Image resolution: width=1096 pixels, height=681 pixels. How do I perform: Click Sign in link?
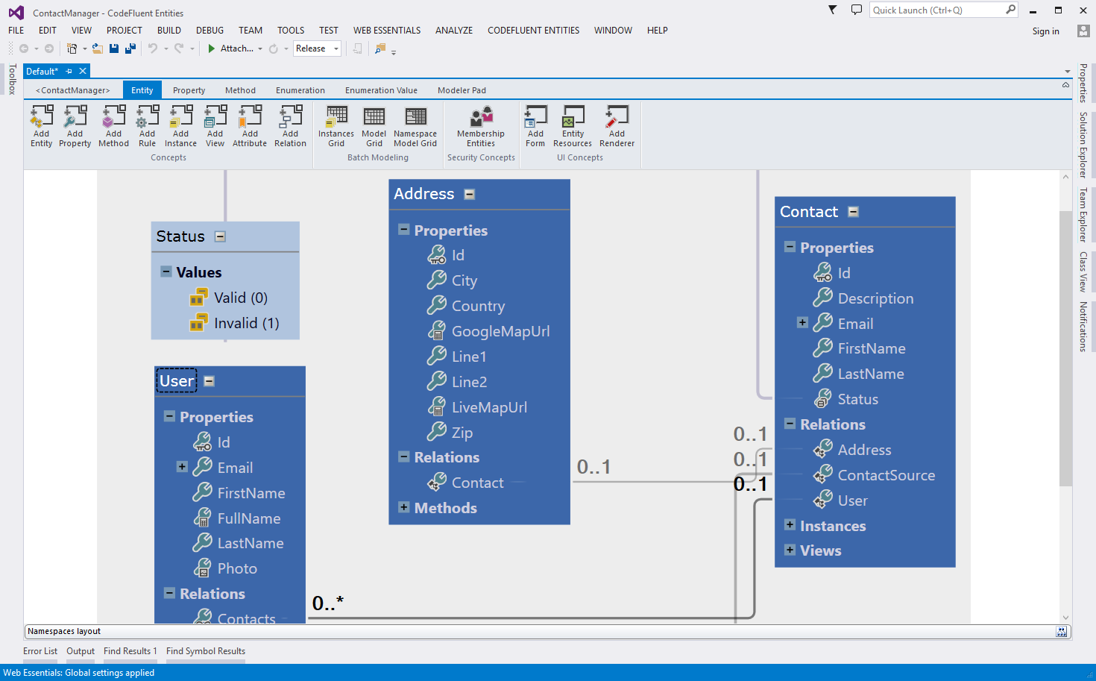point(1045,31)
